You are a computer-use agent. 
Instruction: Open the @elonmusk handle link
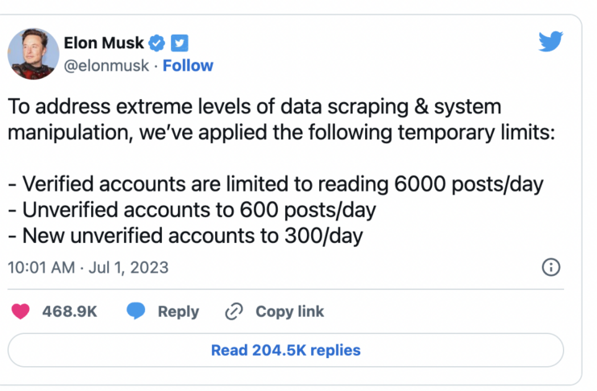(106, 66)
